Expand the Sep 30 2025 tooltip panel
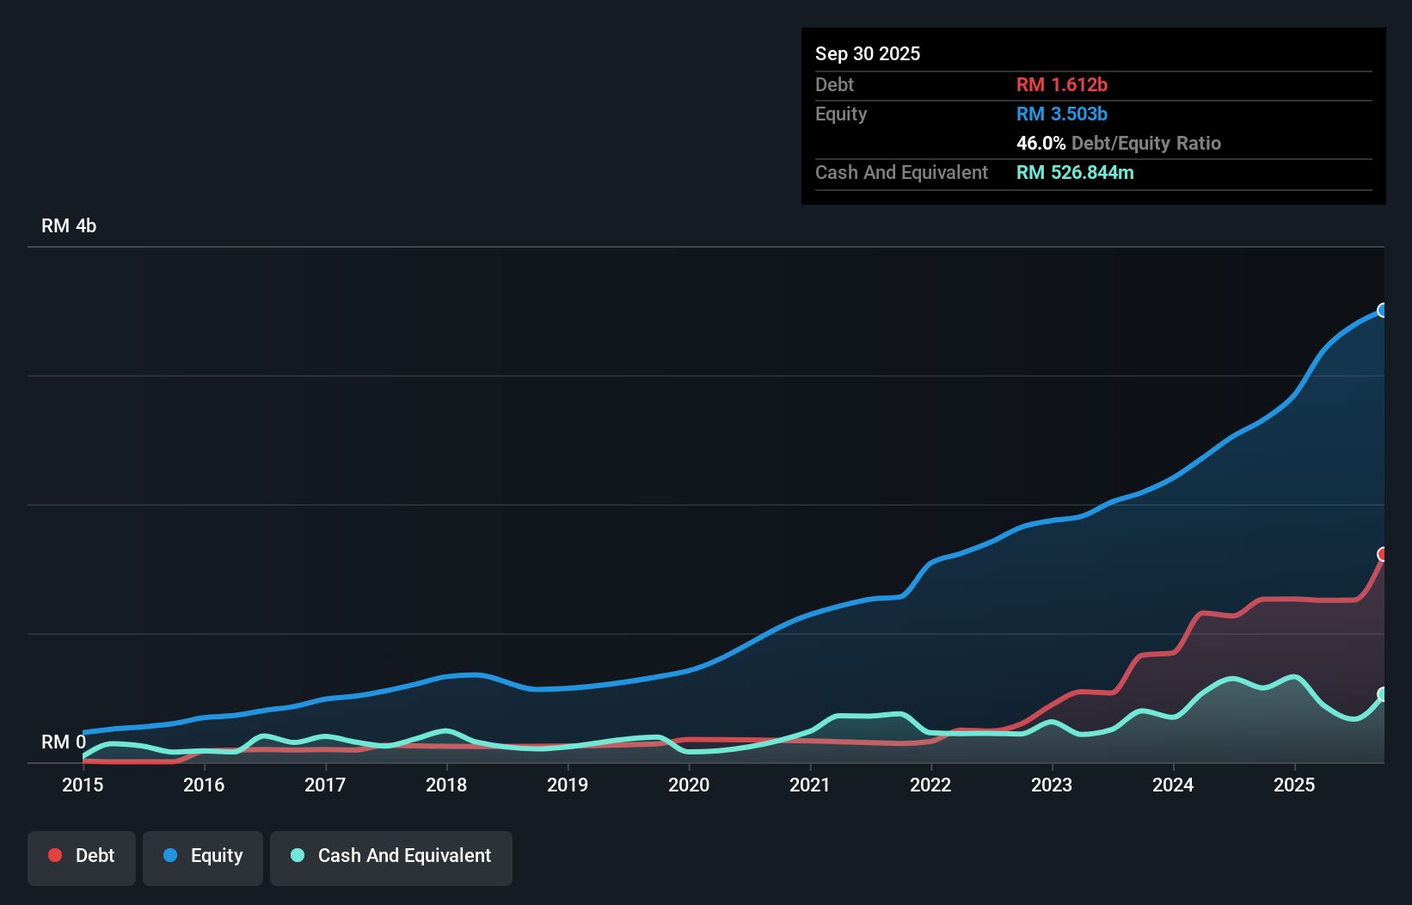Screen dimensions: 1412x905 tap(868, 53)
